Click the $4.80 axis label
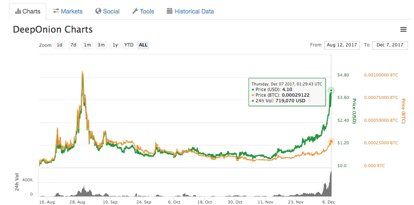Image resolution: width=414 pixels, height=205 pixels. [x=343, y=75]
